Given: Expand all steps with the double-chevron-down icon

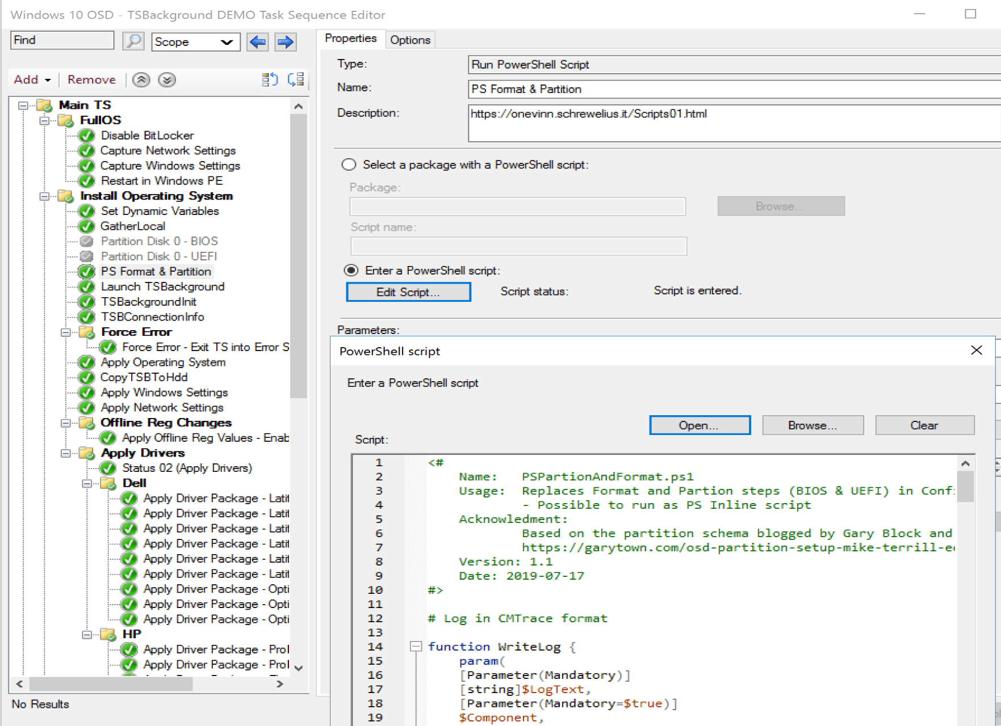Looking at the screenshot, I should coord(167,80).
